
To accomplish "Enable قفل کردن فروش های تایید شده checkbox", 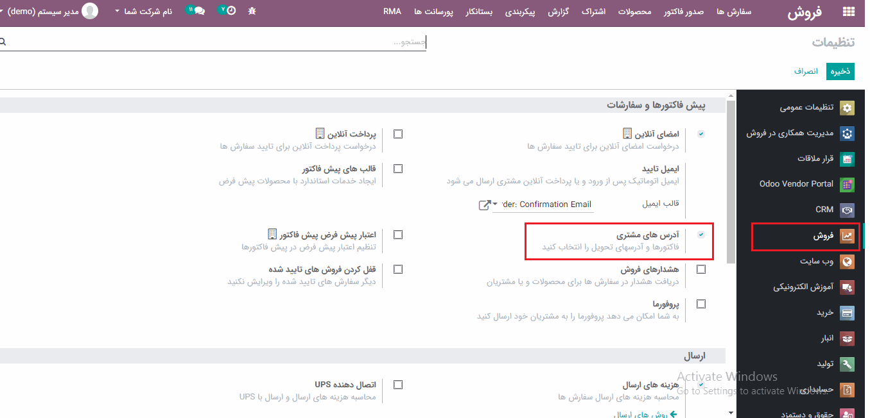I will coord(398,269).
